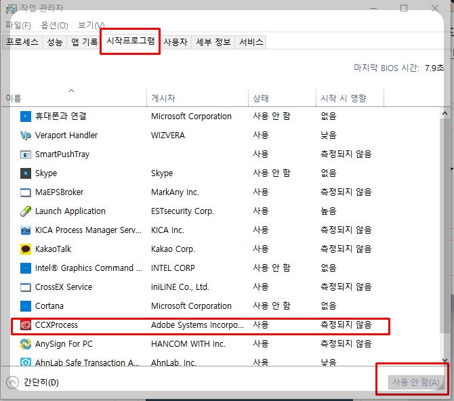
Task: Click 사용 안 함 status in Cortana row
Action: pyautogui.click(x=271, y=306)
